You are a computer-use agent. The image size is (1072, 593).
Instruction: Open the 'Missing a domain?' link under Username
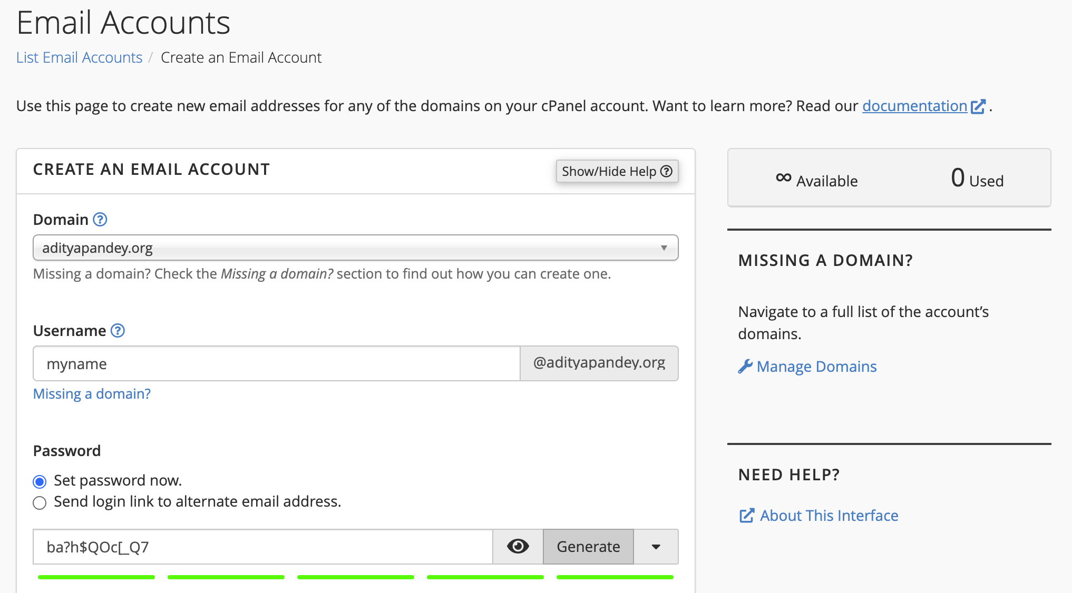pos(92,394)
